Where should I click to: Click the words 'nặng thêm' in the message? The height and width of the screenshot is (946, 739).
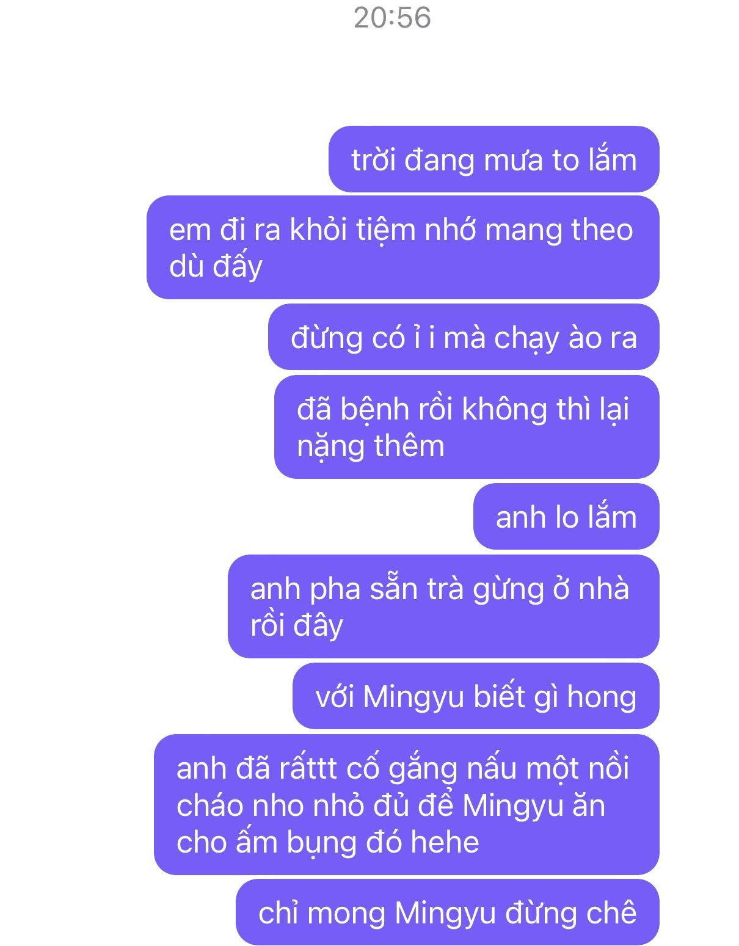(x=371, y=446)
